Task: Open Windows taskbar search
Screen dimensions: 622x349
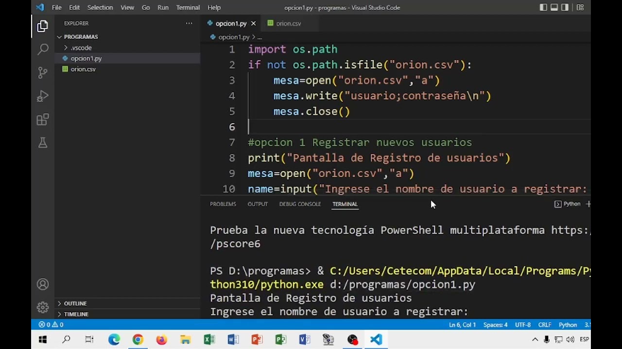Action: pos(66,340)
